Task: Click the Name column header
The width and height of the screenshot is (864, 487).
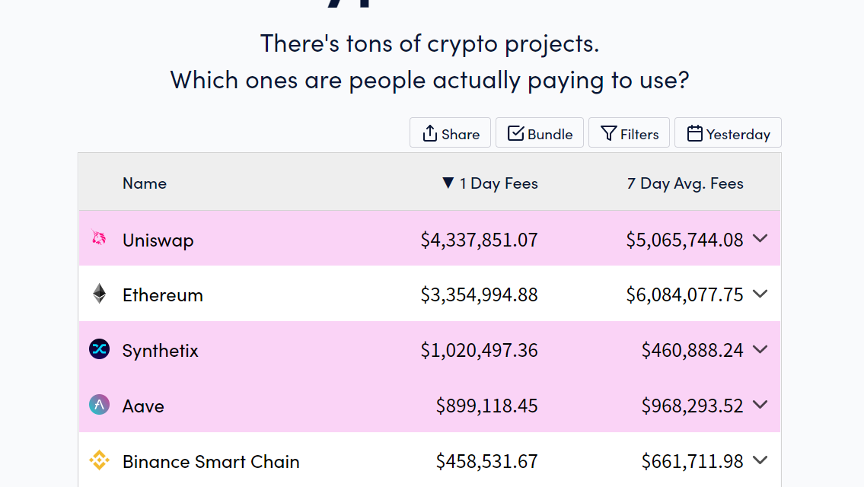Action: tap(144, 183)
